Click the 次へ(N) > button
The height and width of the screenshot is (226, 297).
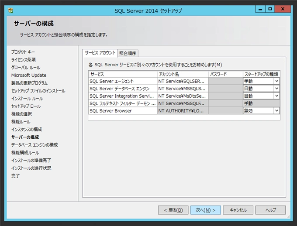pos(206,210)
